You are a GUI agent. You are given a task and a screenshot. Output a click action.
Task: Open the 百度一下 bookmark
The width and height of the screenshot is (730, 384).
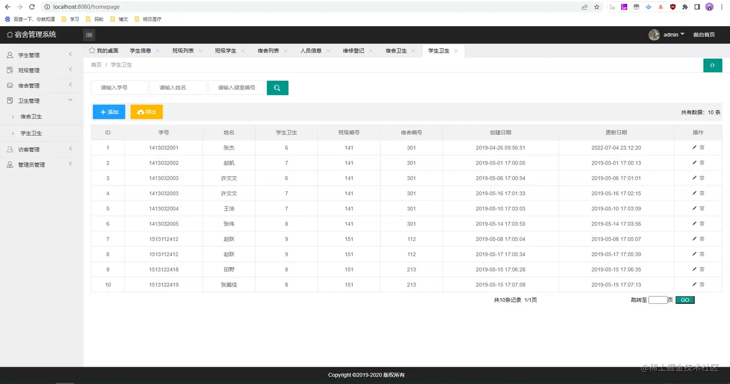(x=29, y=19)
